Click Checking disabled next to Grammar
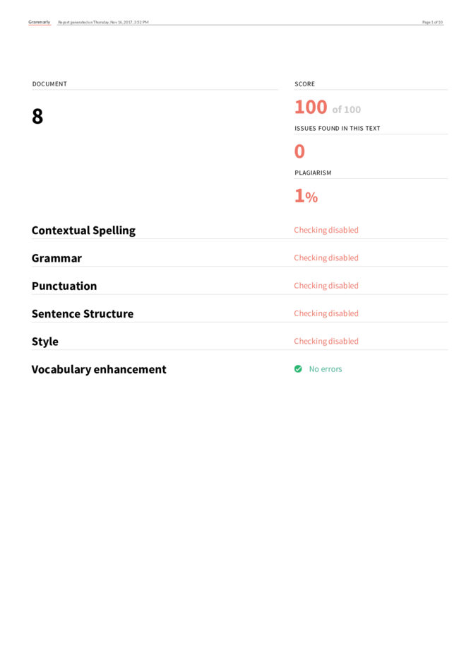Viewport: 459px width, 650px height. (x=326, y=258)
